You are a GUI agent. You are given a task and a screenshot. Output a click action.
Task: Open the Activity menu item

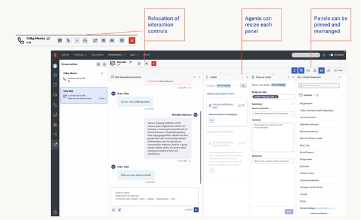pos(65,55)
